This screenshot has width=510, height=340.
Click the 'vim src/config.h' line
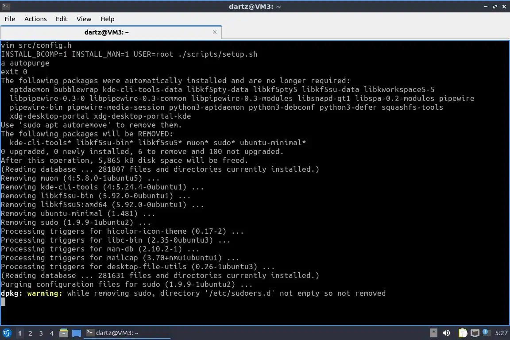36,45
